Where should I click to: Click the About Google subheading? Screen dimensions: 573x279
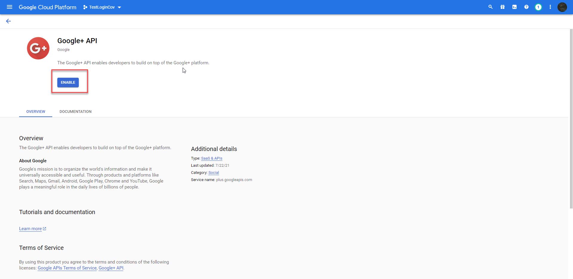(x=33, y=161)
